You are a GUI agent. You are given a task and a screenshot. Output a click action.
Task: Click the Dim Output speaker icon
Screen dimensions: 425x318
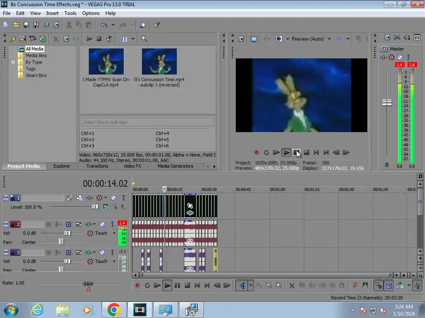[x=407, y=38]
